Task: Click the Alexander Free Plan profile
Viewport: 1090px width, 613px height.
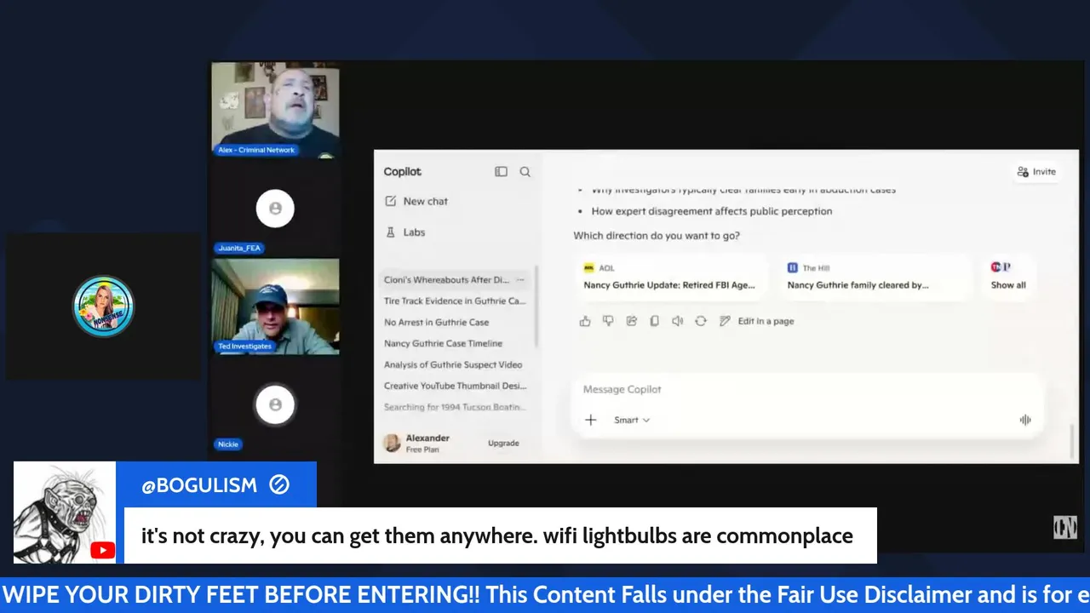Action: tap(418, 444)
